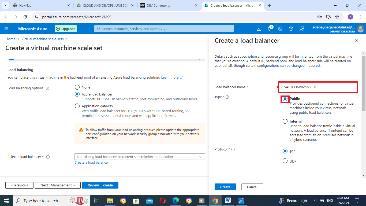Select TCP protocol
Screen dimensions: 366x206
click(x=285, y=151)
